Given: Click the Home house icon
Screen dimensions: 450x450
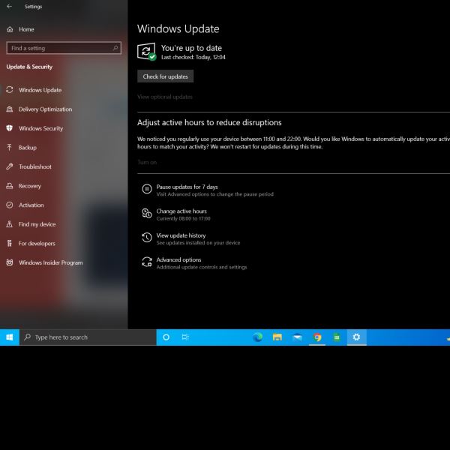Looking at the screenshot, I should tap(10, 29).
